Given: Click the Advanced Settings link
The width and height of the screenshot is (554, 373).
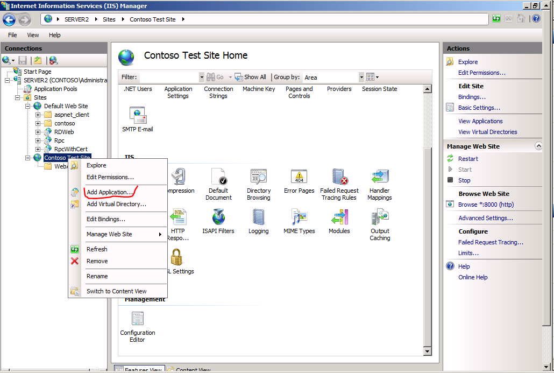Looking at the screenshot, I should [486, 218].
